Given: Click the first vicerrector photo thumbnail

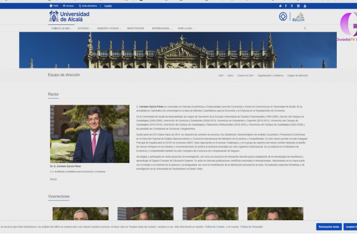Looking at the screenshot, I should click(x=80, y=214).
